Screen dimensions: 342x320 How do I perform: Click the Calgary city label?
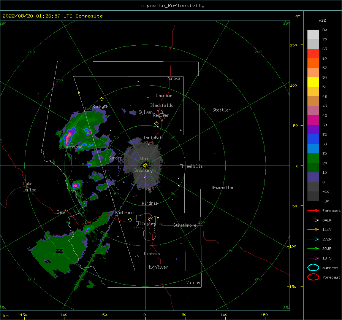tap(148, 224)
